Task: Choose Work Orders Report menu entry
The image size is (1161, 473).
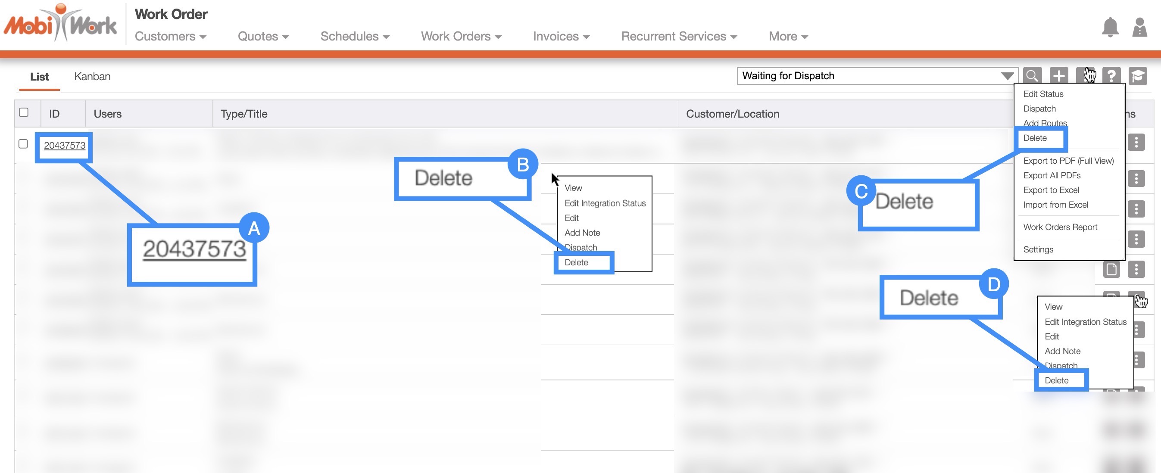Action: pos(1060,227)
